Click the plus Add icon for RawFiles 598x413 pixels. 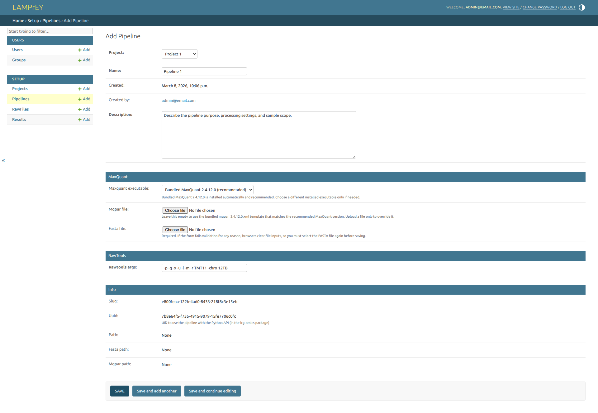pyautogui.click(x=80, y=109)
